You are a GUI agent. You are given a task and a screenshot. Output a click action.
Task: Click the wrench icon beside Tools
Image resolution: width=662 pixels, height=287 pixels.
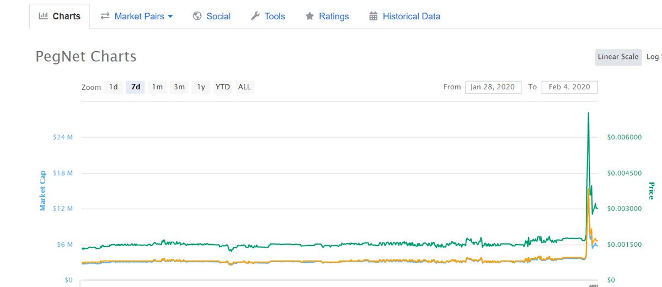pyautogui.click(x=255, y=16)
